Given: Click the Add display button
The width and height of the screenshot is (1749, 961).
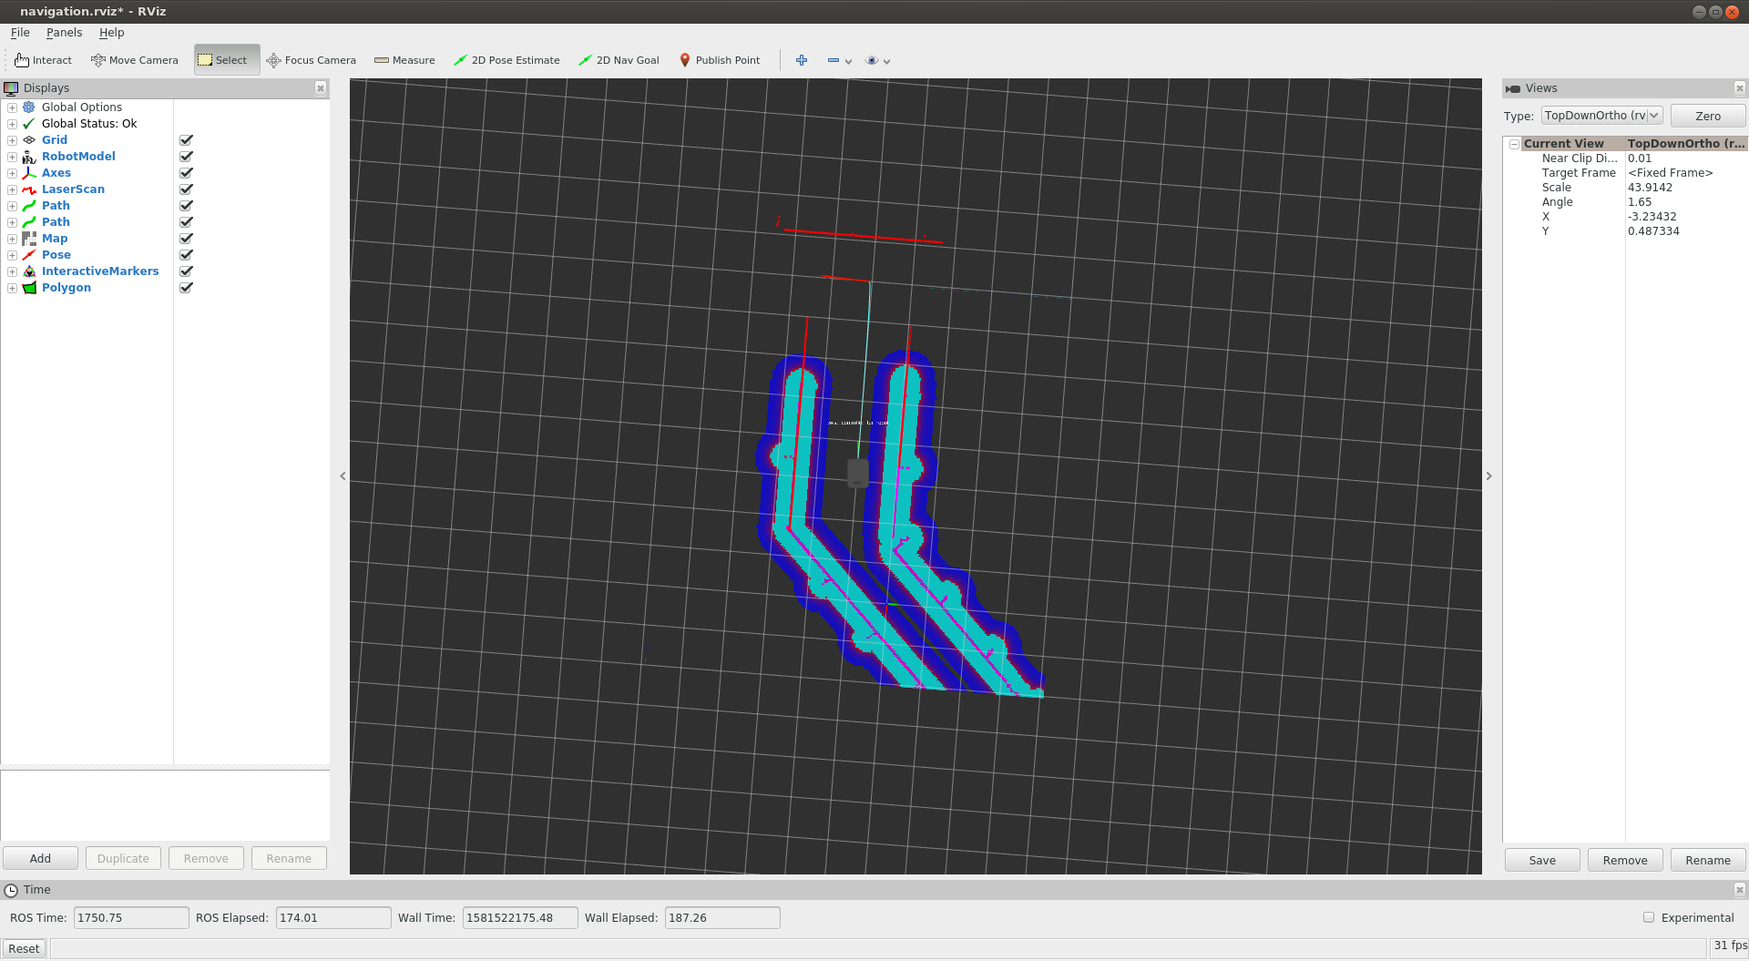Looking at the screenshot, I should pyautogui.click(x=40, y=858).
